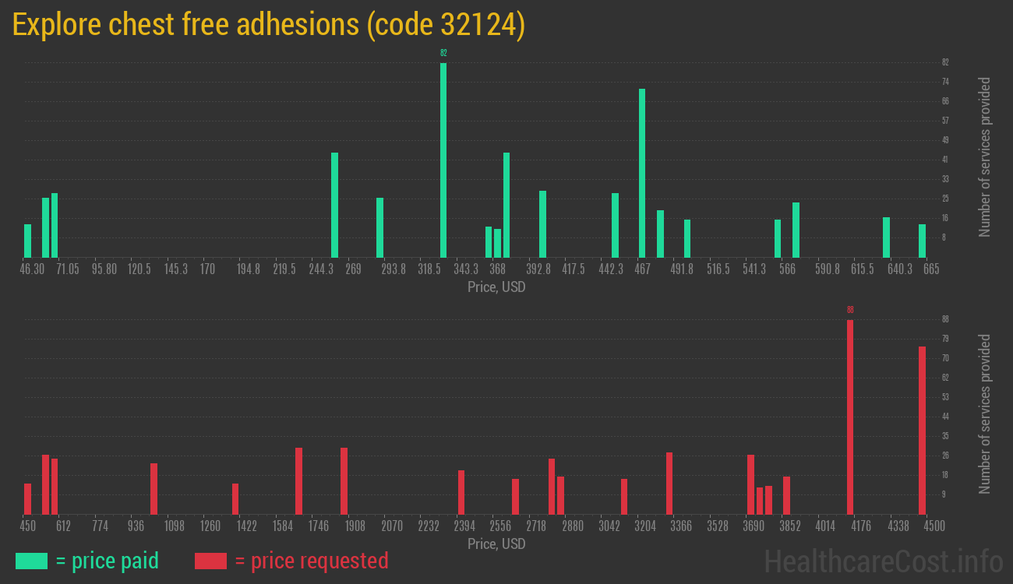Click the "= price requested" legend text
1013x584 pixels.
(311, 561)
